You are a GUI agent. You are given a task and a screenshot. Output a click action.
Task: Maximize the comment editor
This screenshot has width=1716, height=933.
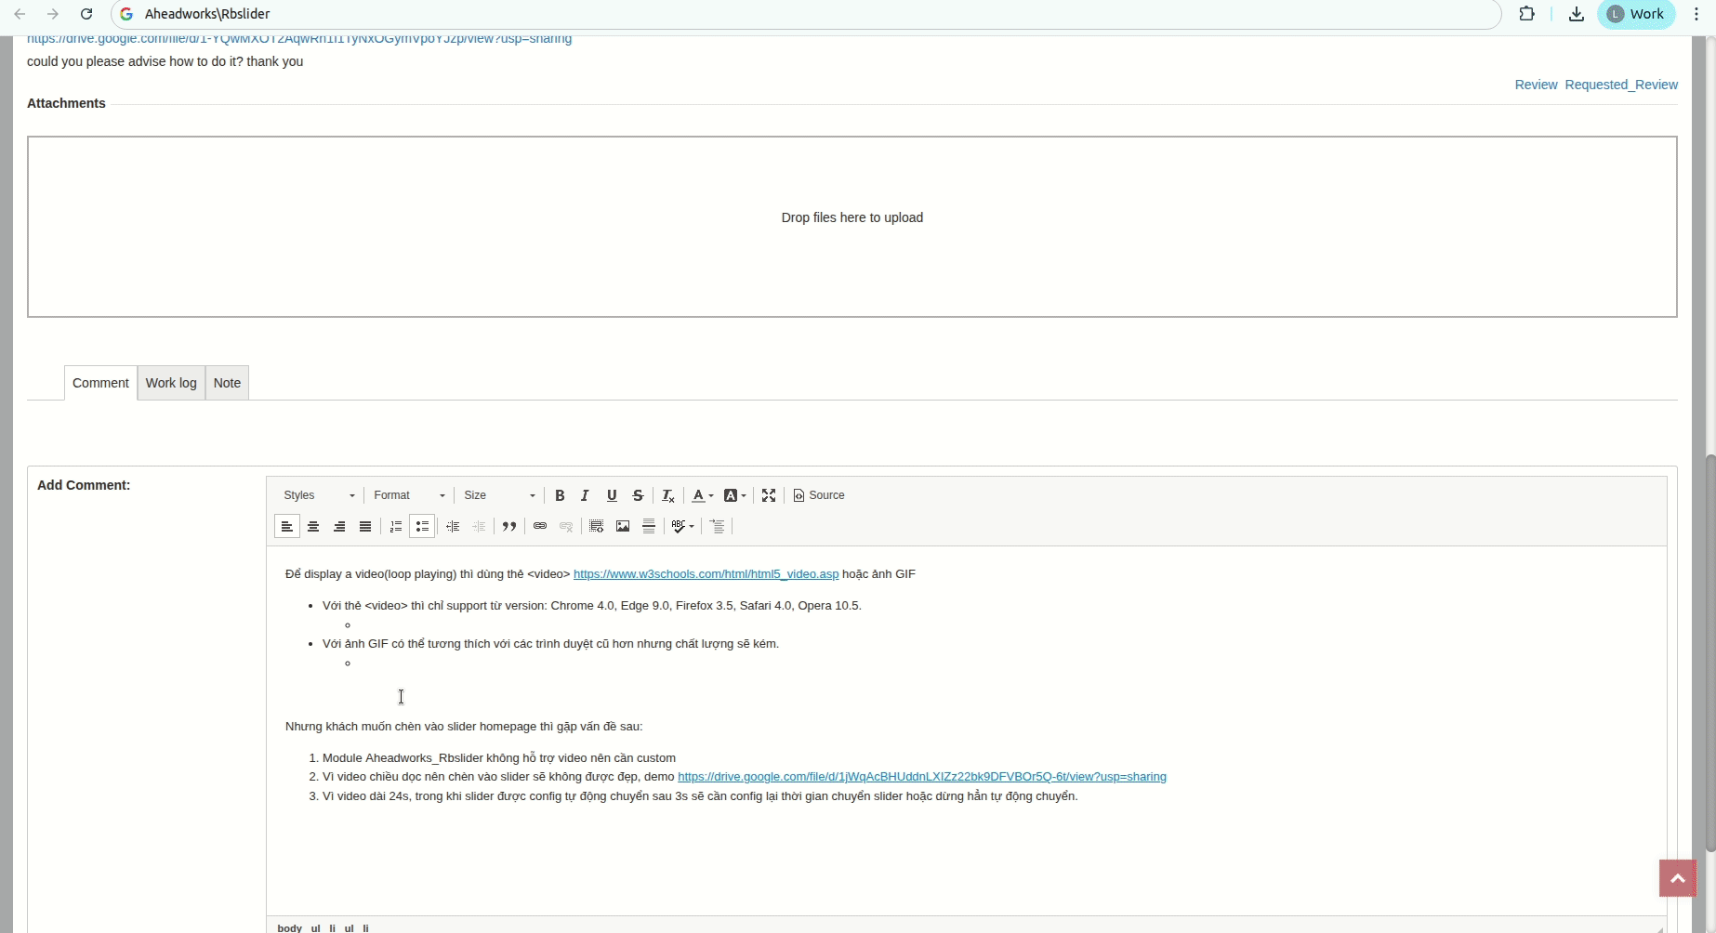click(769, 495)
